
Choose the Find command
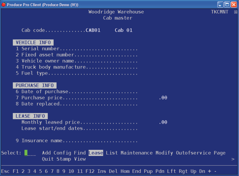[x=80, y=153]
